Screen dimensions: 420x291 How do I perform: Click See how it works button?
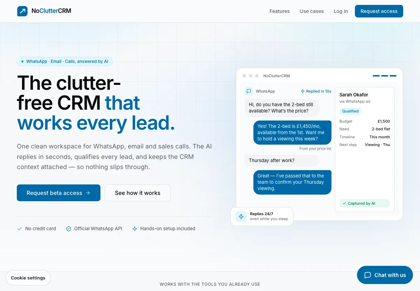pos(138,193)
